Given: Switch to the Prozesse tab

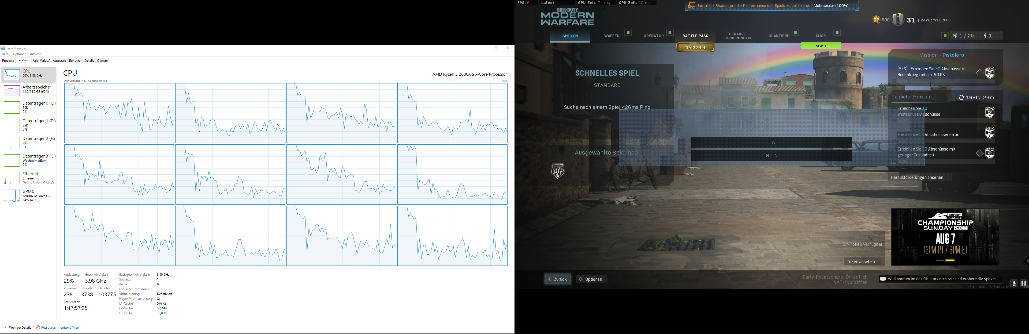Looking at the screenshot, I should pos(8,61).
